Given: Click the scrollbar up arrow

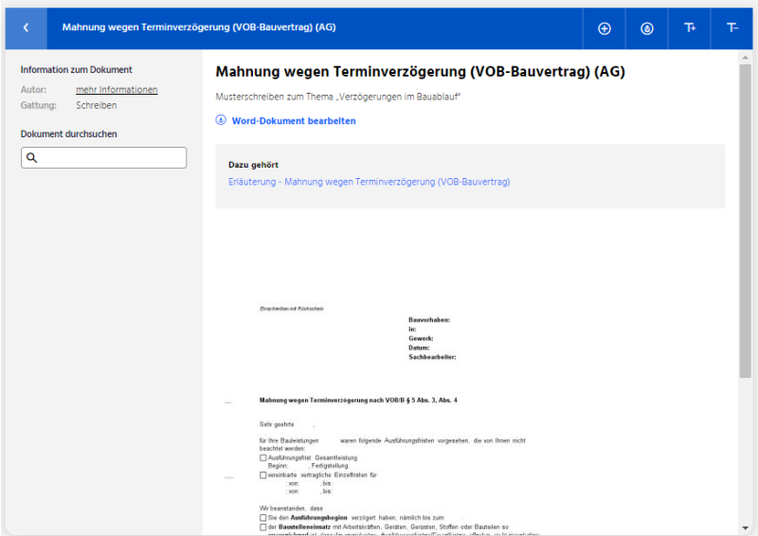Looking at the screenshot, I should click(745, 57).
